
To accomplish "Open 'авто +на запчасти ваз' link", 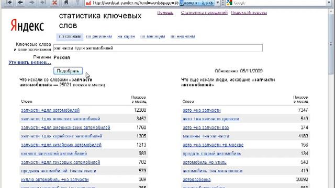I will (206, 127).
